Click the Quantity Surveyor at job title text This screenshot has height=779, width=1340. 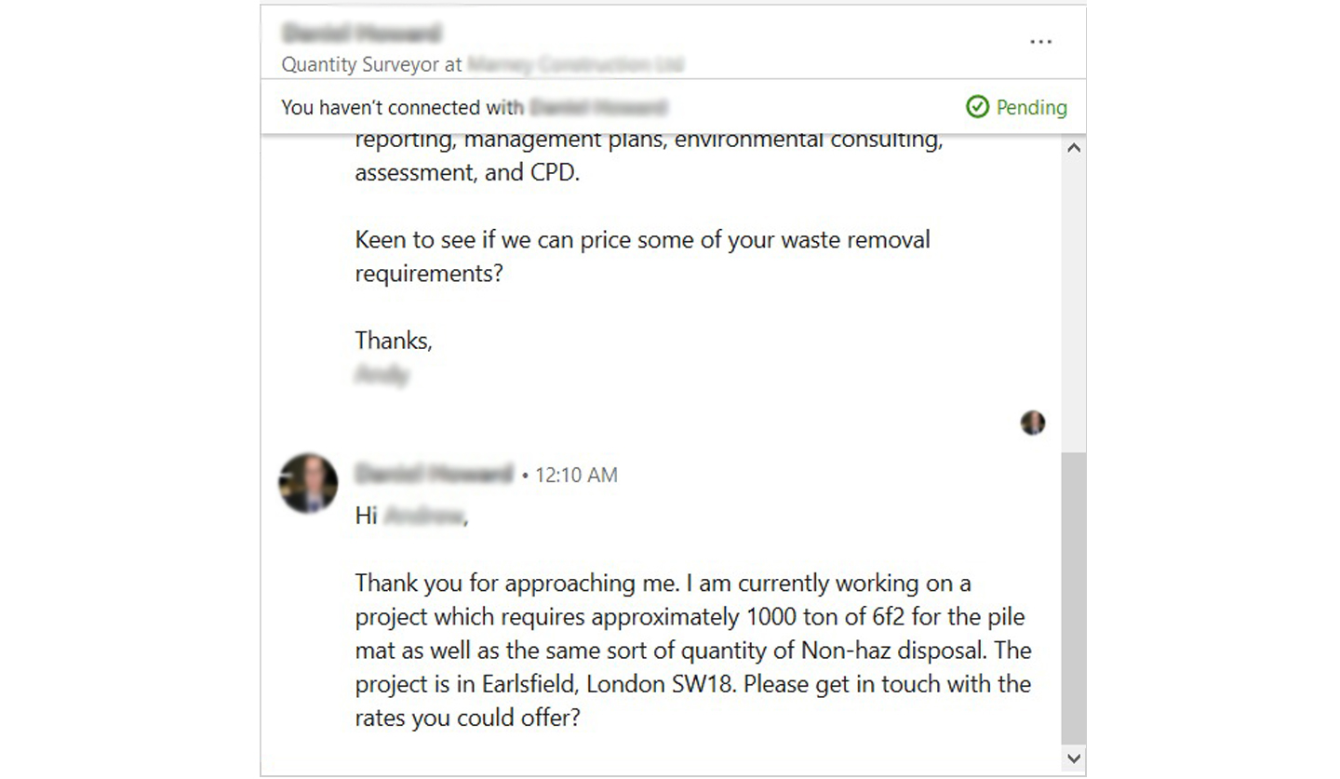(372, 65)
